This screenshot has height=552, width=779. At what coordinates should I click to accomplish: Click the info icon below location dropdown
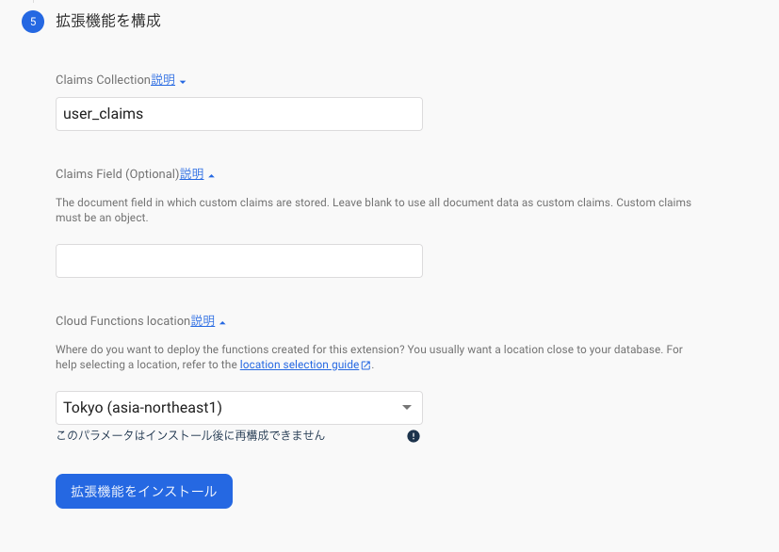point(414,436)
